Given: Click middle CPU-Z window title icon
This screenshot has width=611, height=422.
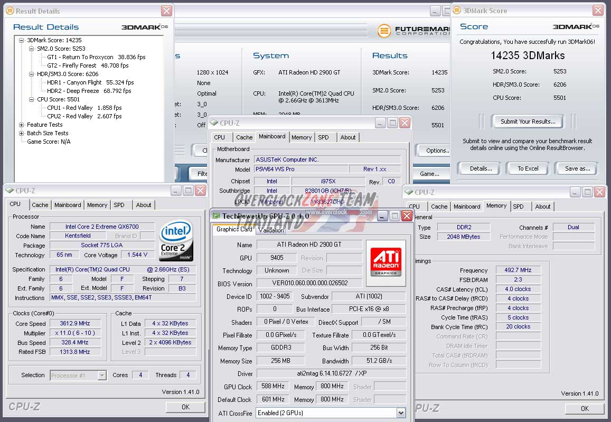Looking at the screenshot, I should [x=214, y=123].
